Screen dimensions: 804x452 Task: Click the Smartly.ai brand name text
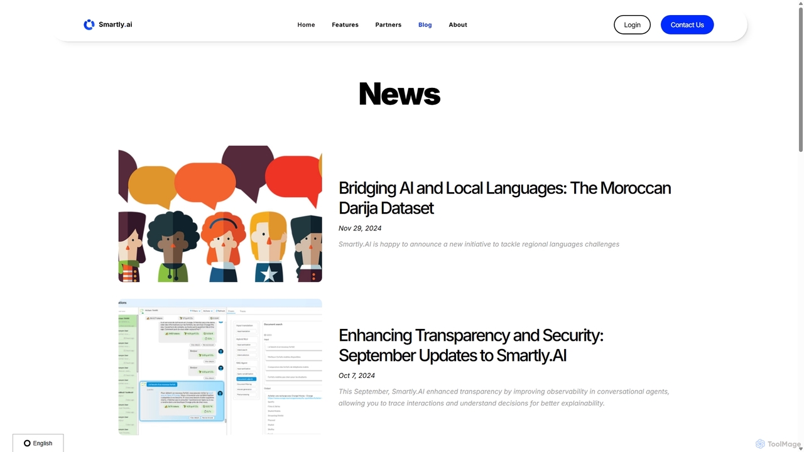tap(115, 24)
